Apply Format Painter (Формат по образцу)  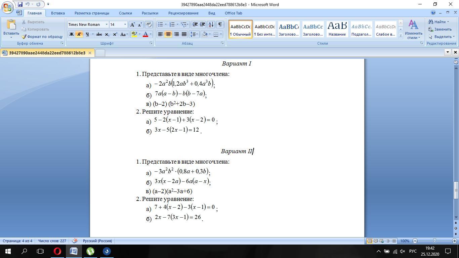click(42, 37)
